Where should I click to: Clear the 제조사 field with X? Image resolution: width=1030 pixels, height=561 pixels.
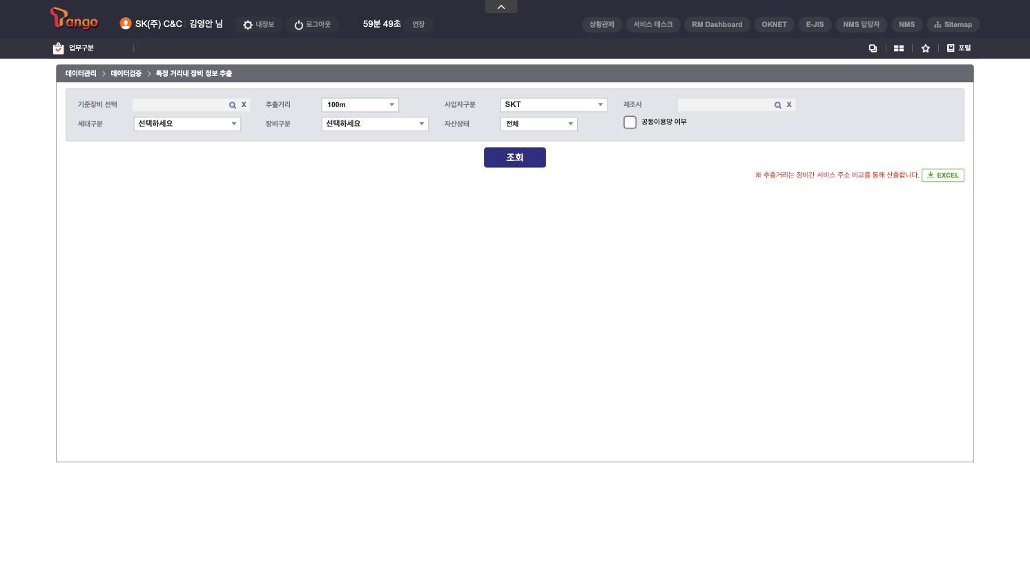tap(789, 105)
